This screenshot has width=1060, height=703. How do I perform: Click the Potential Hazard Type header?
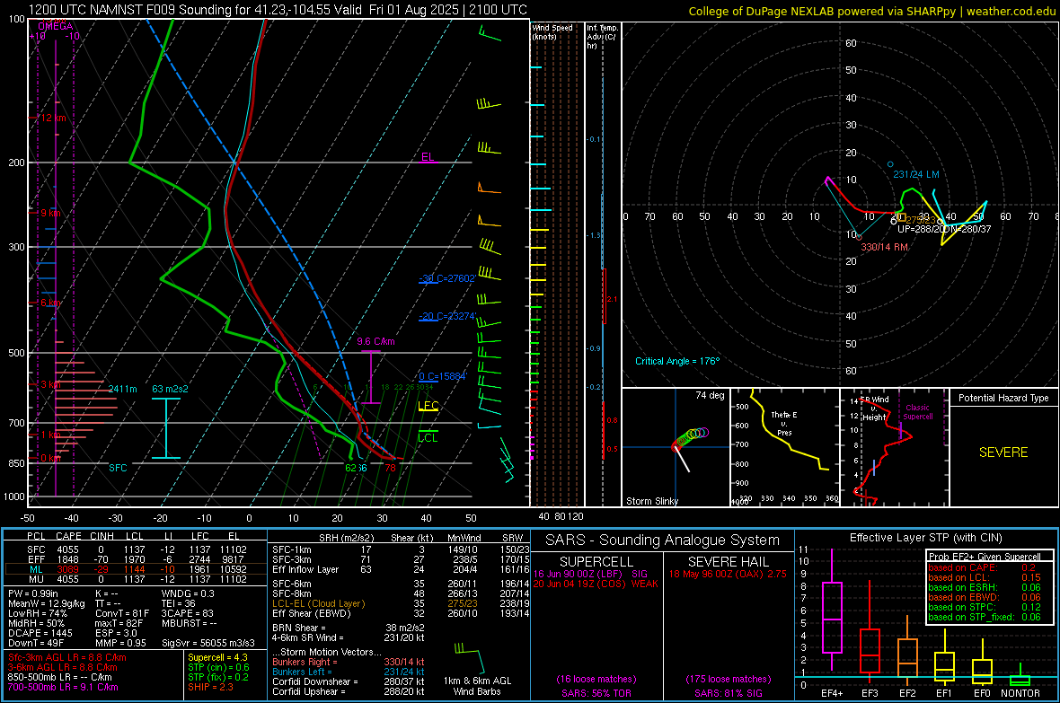(x=1003, y=398)
